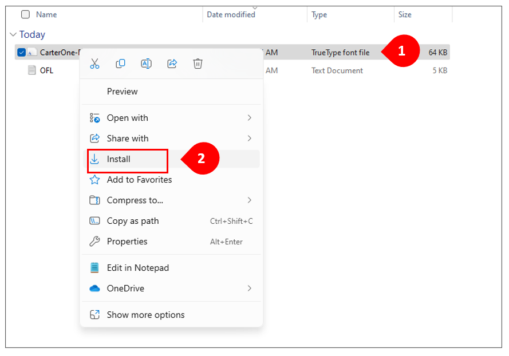The height and width of the screenshot is (356, 509).
Task: Open Properties from context menu
Action: coord(171,242)
